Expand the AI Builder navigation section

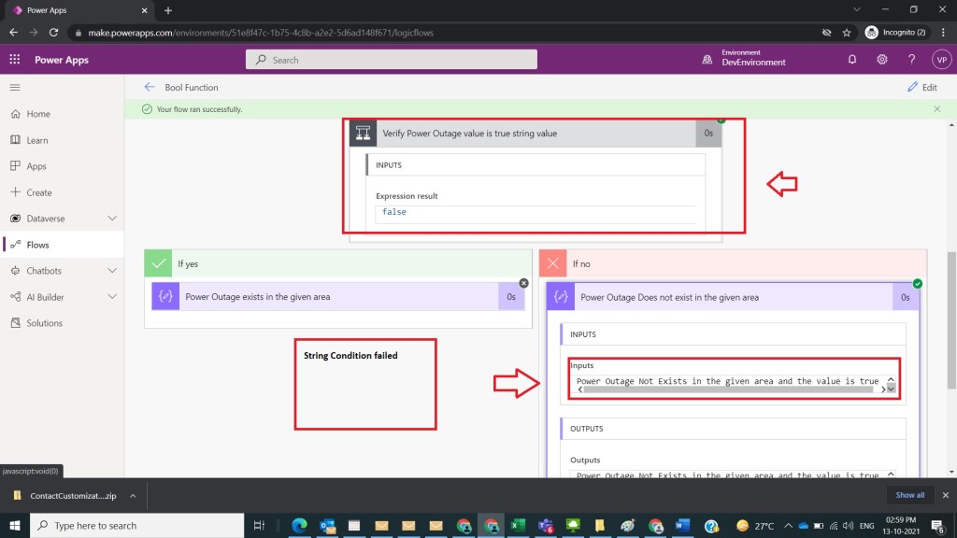112,297
